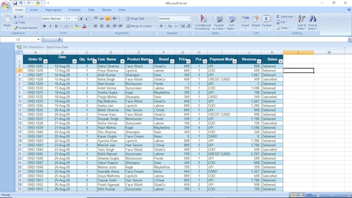The height and width of the screenshot is (198, 352).
Task: Open the Brand column filter dropdown
Action: [x=172, y=61]
